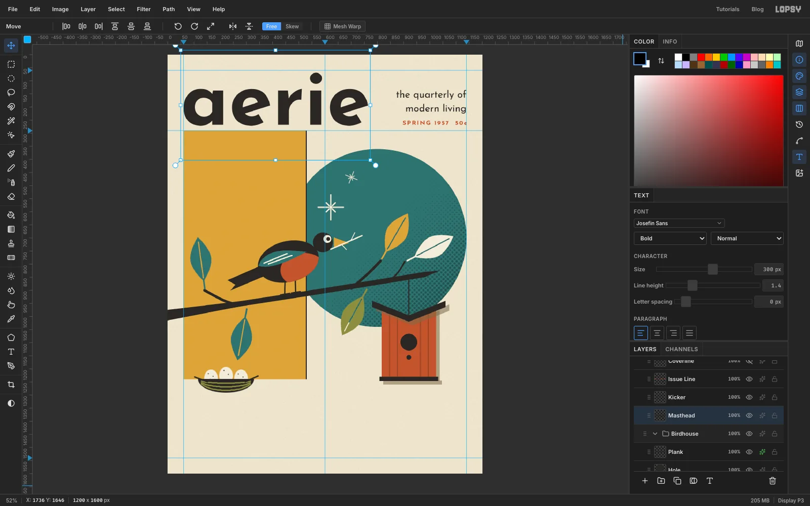Select the paint bucket fill tool
Image resolution: width=810 pixels, height=506 pixels.
click(11, 215)
